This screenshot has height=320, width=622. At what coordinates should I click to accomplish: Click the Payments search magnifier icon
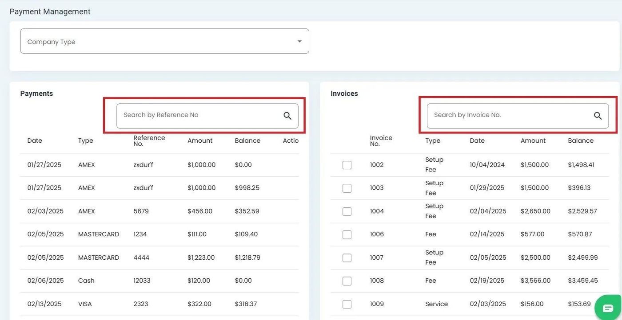point(287,116)
